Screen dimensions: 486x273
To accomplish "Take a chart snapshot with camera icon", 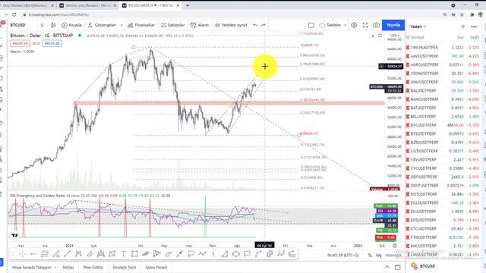I will [x=376, y=25].
